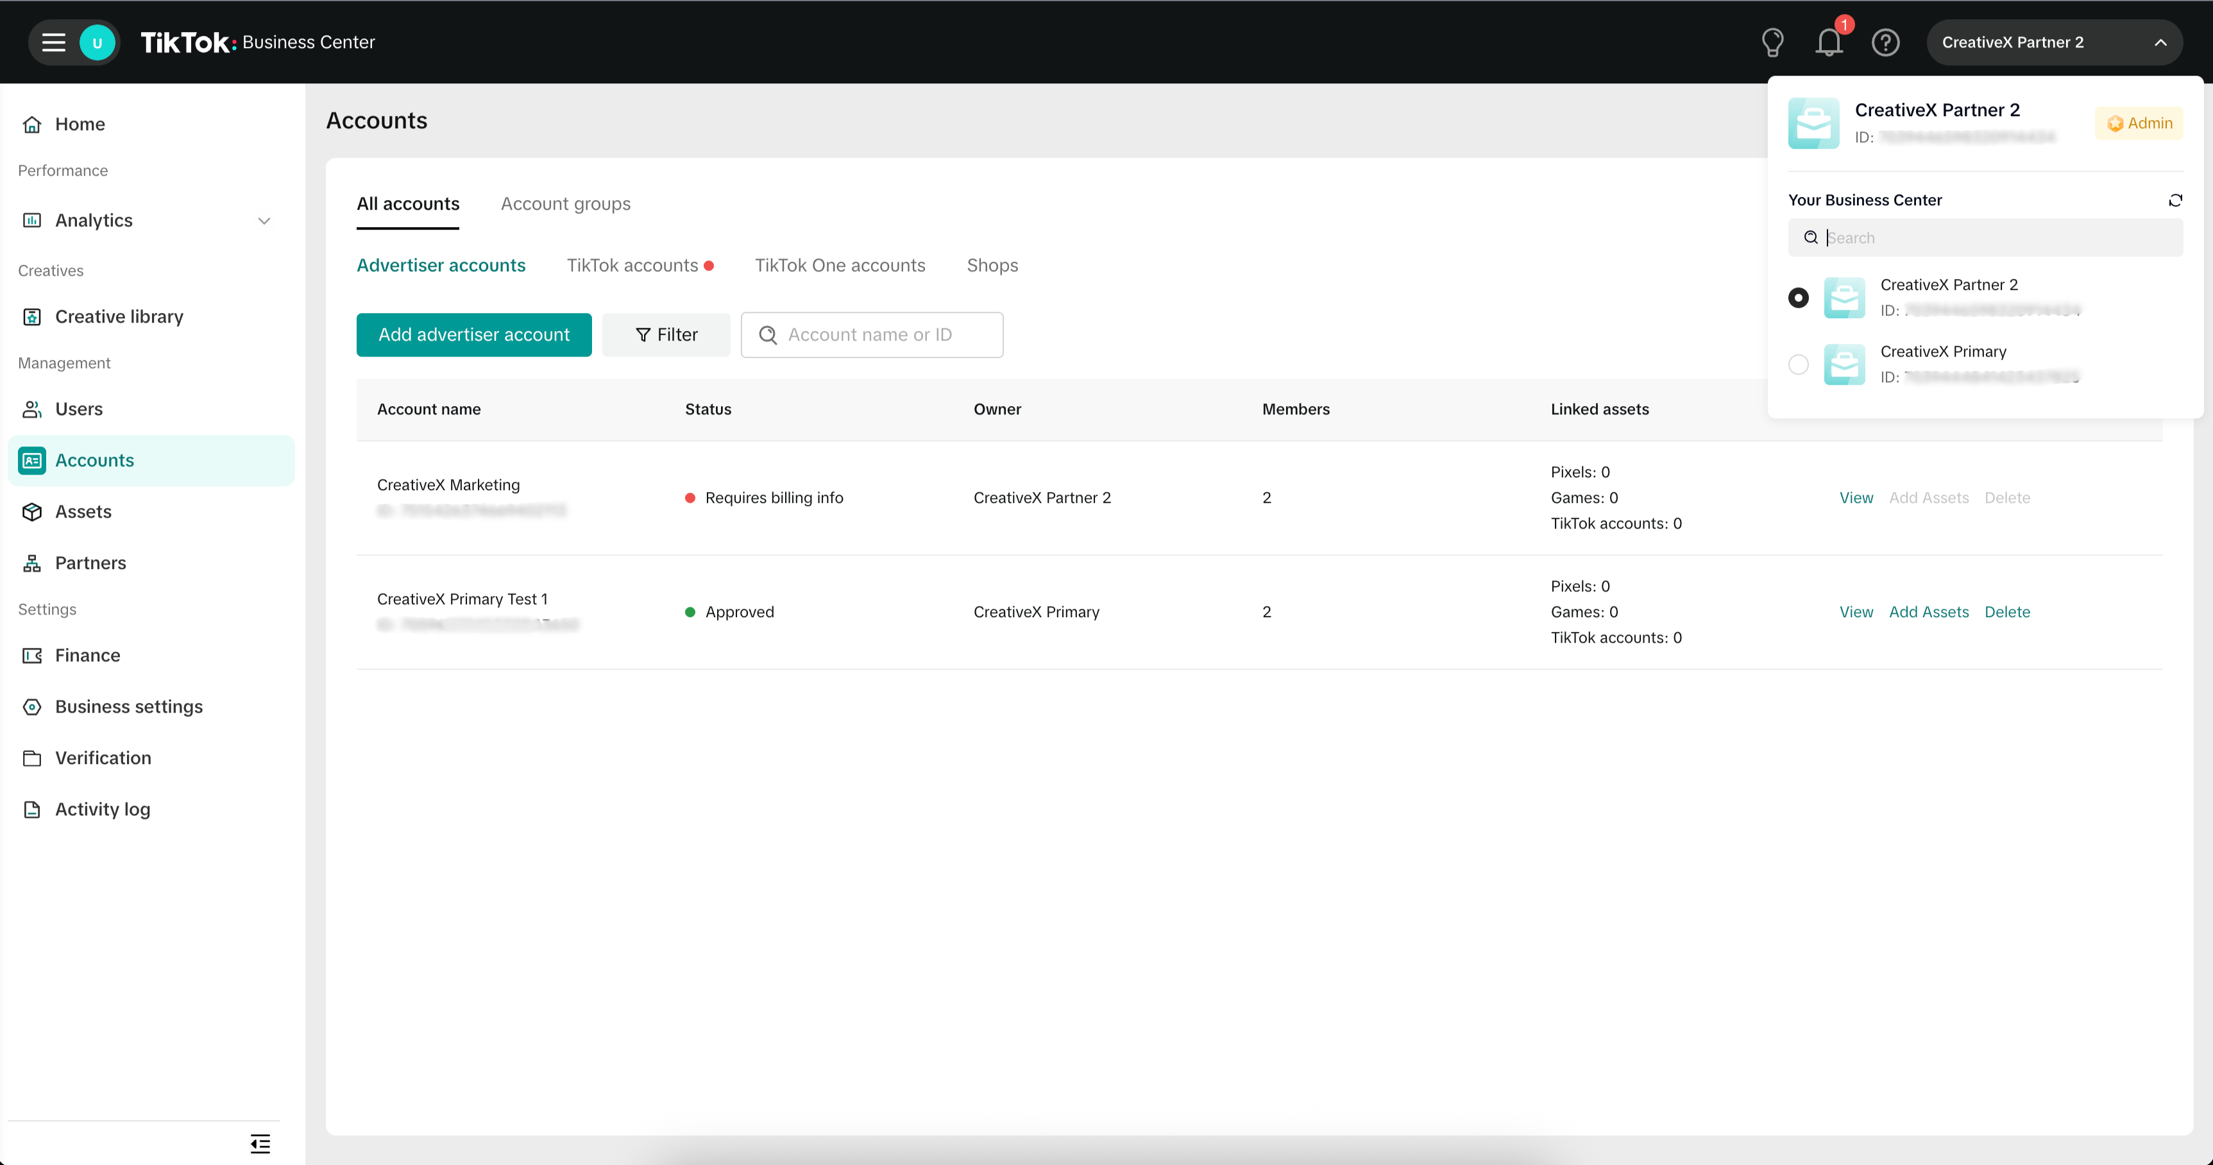Collapse the sidebar with bottom icon
Screen dimensions: 2213x1165
pos(260,1144)
